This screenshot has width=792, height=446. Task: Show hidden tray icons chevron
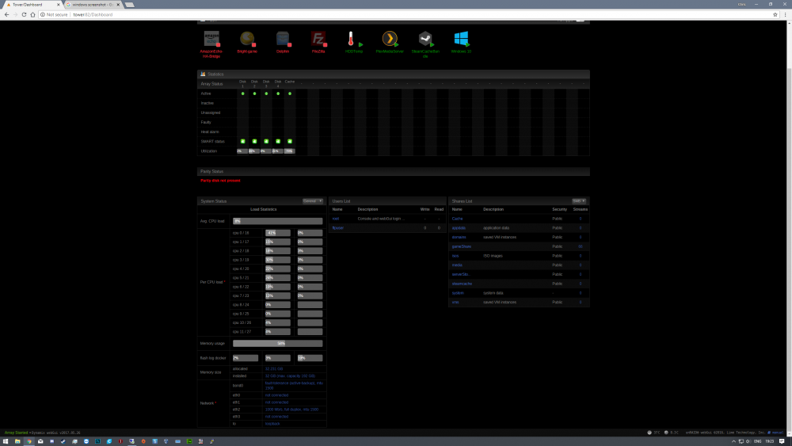[x=734, y=441]
